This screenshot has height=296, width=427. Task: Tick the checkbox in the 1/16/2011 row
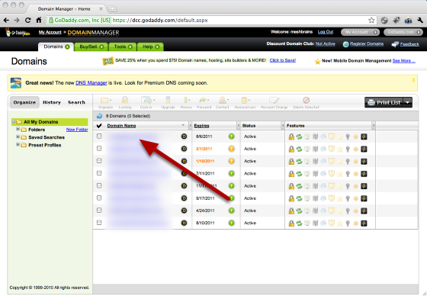(x=99, y=161)
